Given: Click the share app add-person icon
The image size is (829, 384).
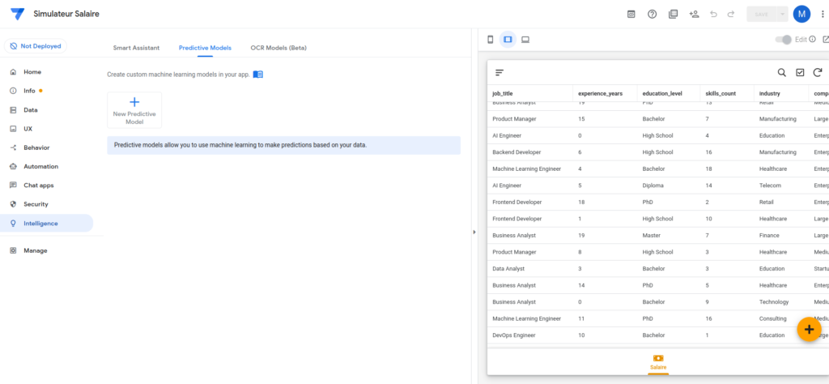Looking at the screenshot, I should point(694,15).
